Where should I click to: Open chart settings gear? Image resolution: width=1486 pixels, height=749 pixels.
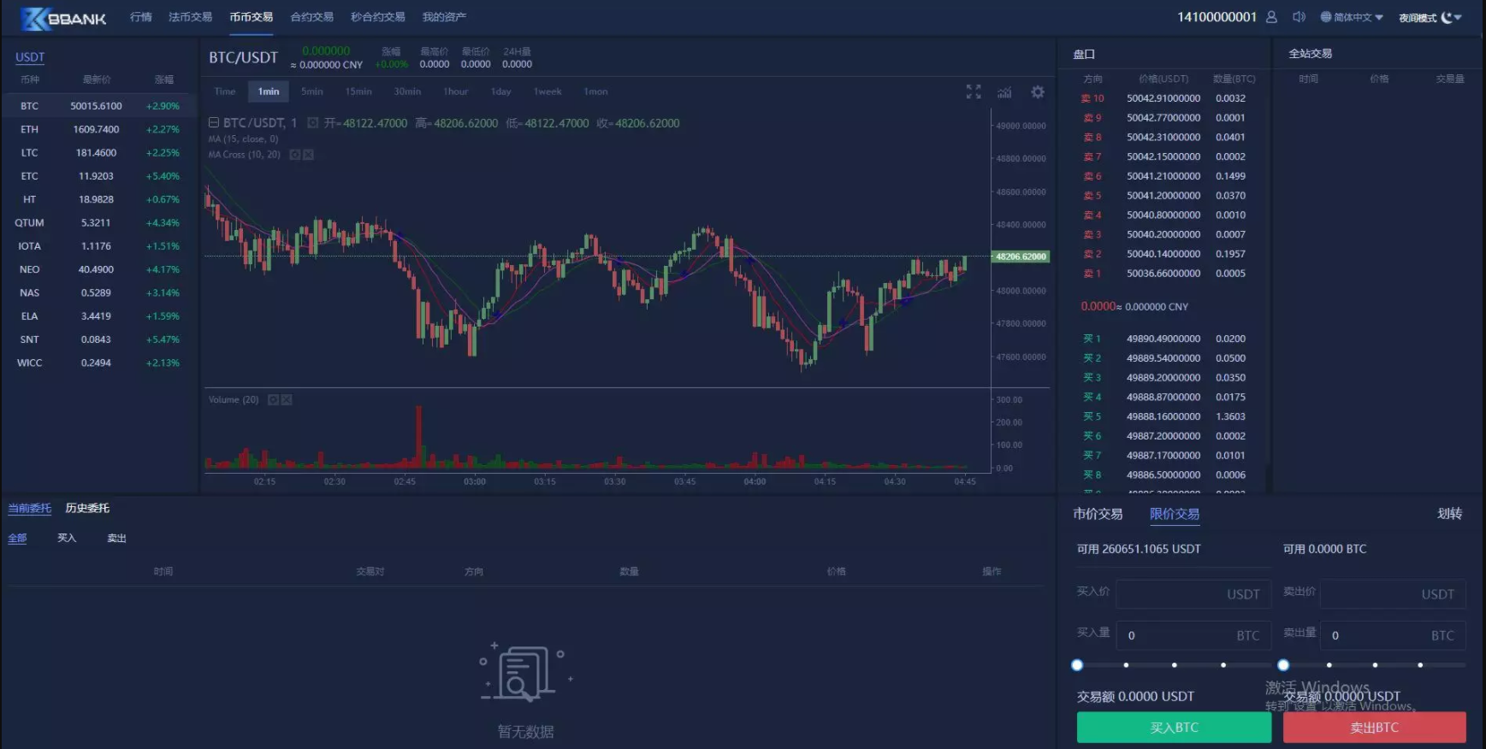click(x=1037, y=91)
